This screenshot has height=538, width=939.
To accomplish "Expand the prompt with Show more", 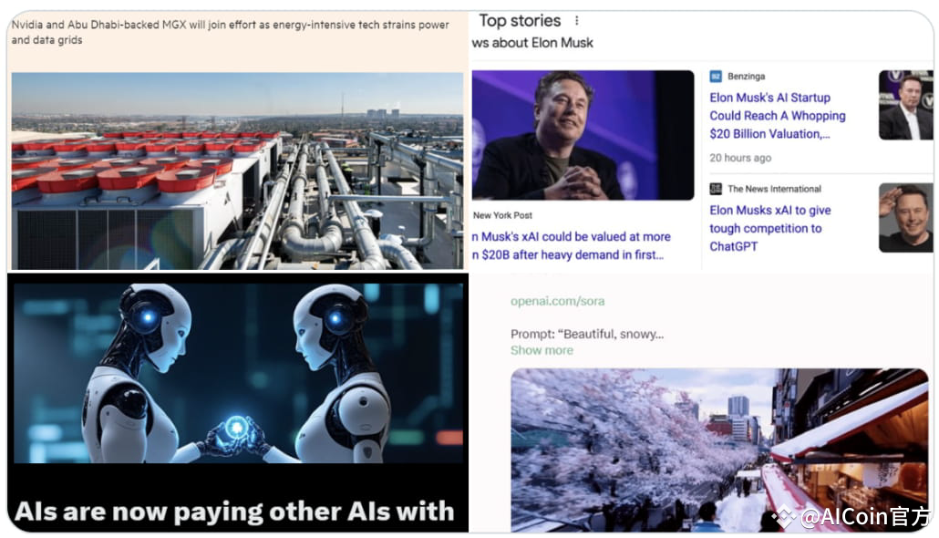I will [542, 350].
